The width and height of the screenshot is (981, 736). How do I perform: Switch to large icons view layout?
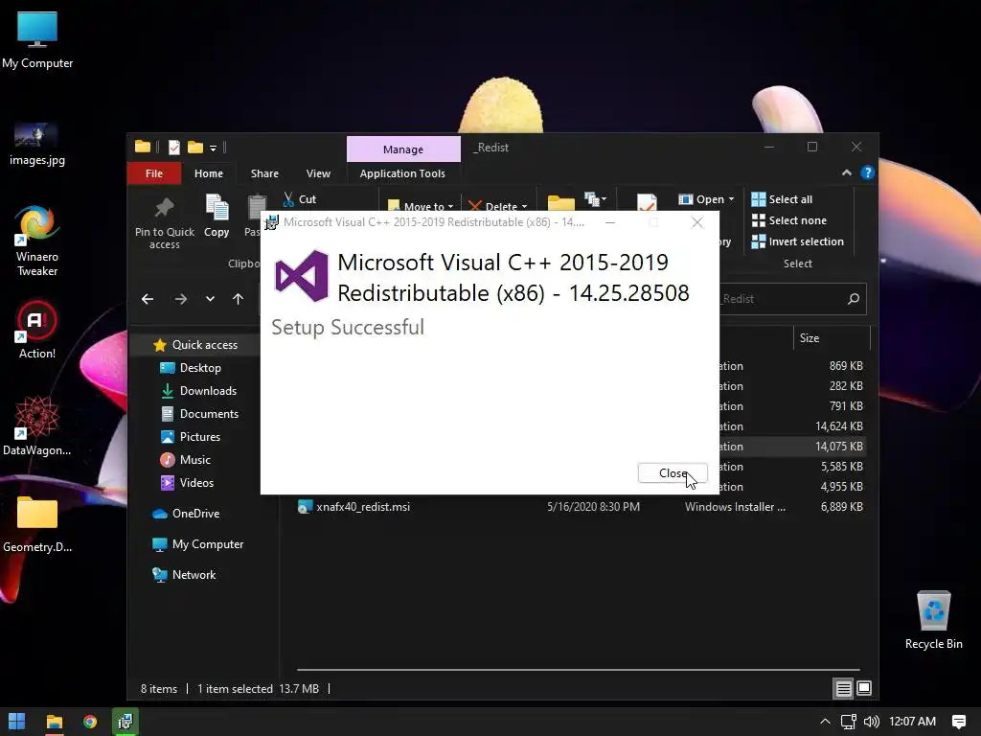coord(864,689)
